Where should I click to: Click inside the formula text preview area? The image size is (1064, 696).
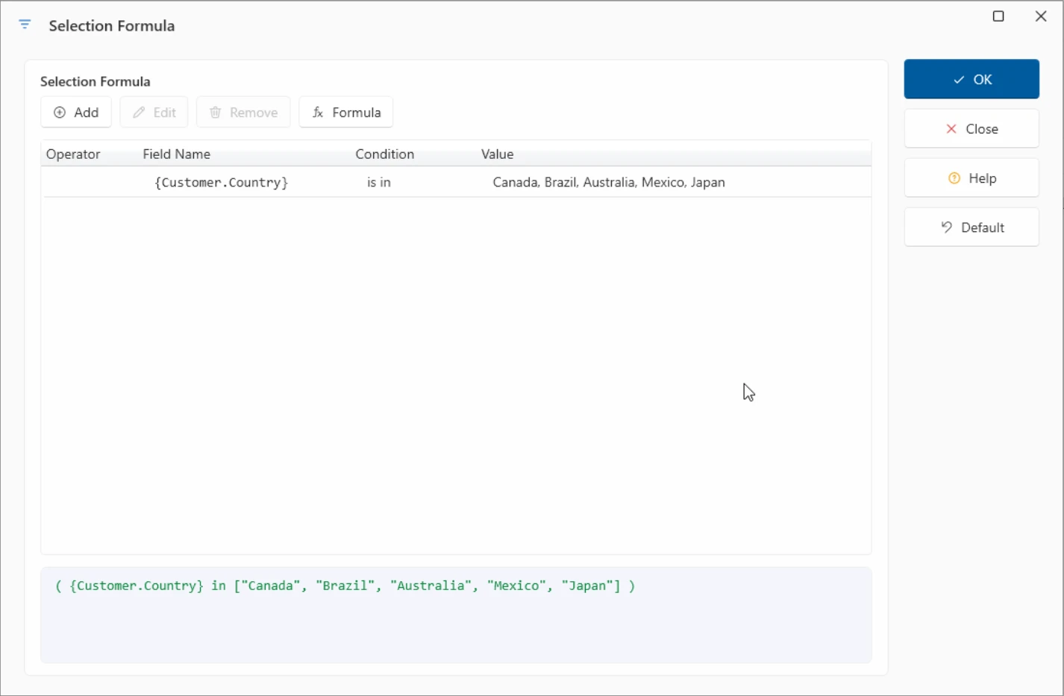(x=456, y=615)
